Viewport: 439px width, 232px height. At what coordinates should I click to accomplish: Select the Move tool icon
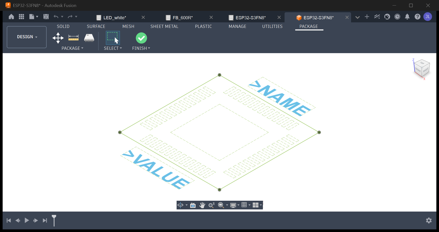tap(58, 38)
